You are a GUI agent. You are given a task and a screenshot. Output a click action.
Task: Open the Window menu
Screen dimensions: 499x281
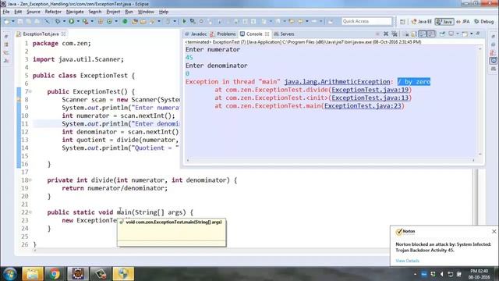[146, 12]
